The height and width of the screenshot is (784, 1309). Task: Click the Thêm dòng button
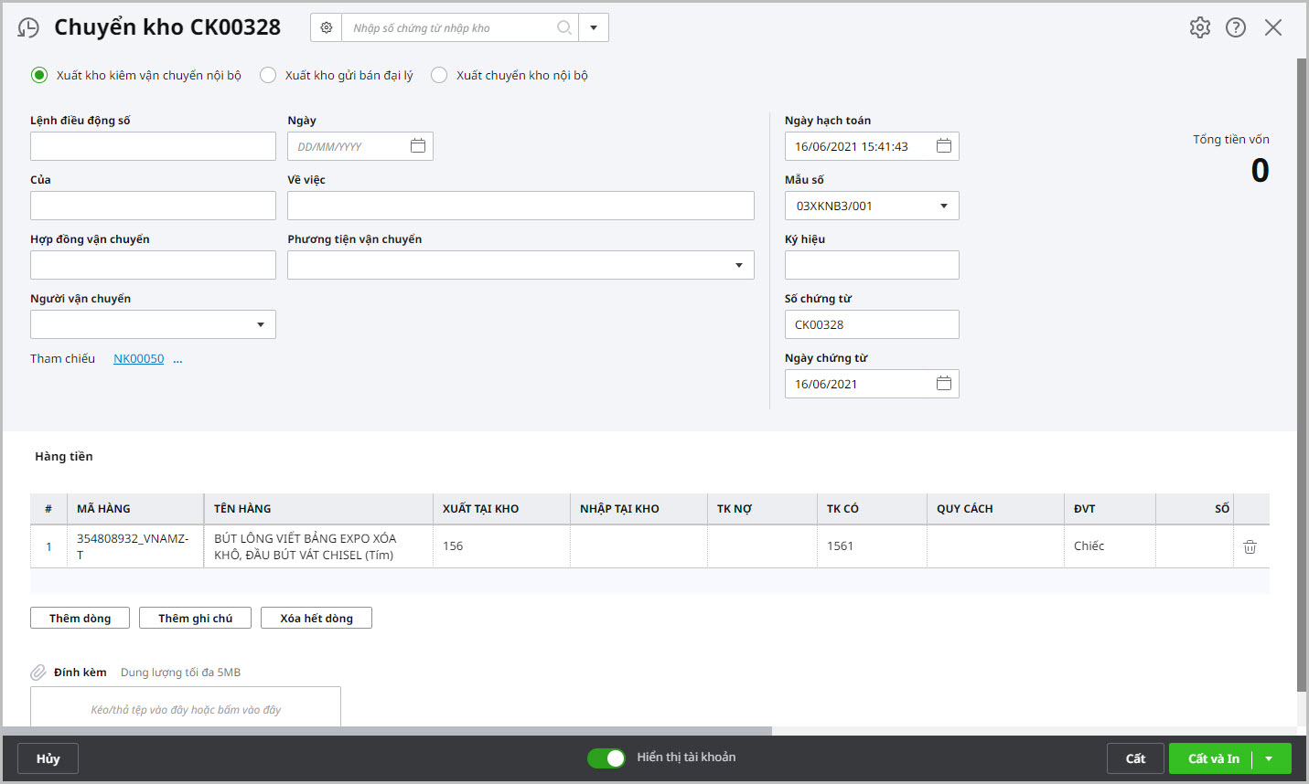click(x=80, y=618)
